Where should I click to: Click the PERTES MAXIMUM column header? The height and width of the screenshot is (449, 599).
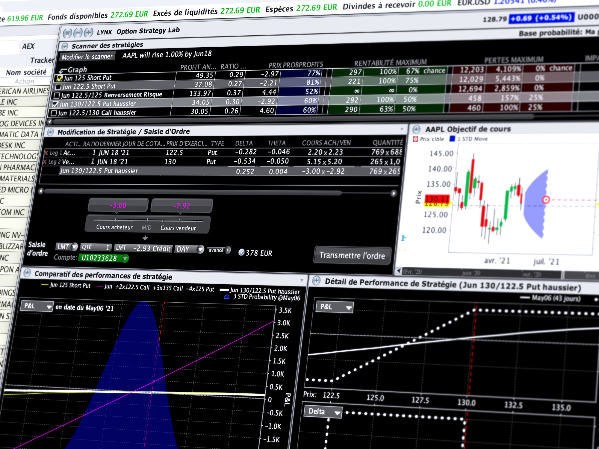coord(514,60)
